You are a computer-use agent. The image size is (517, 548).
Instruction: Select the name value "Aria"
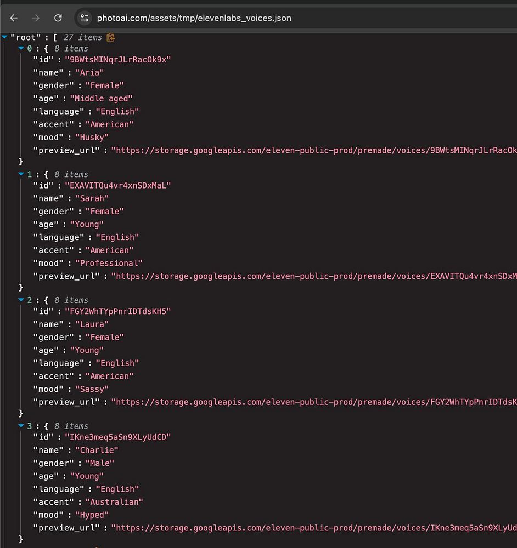pos(89,72)
